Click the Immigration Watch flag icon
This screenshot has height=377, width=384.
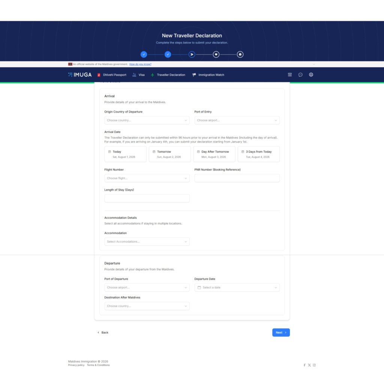pyautogui.click(x=194, y=75)
